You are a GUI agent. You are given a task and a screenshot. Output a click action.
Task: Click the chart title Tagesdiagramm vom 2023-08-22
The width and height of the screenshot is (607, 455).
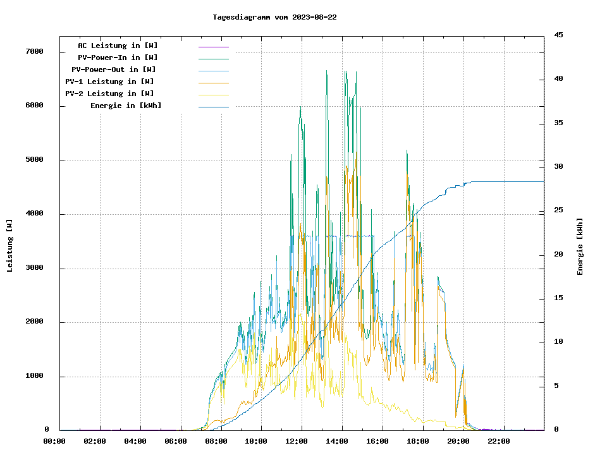pyautogui.click(x=274, y=17)
